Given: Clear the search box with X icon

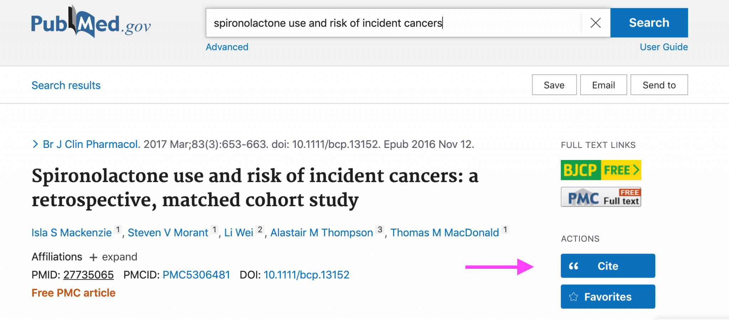Looking at the screenshot, I should point(596,23).
